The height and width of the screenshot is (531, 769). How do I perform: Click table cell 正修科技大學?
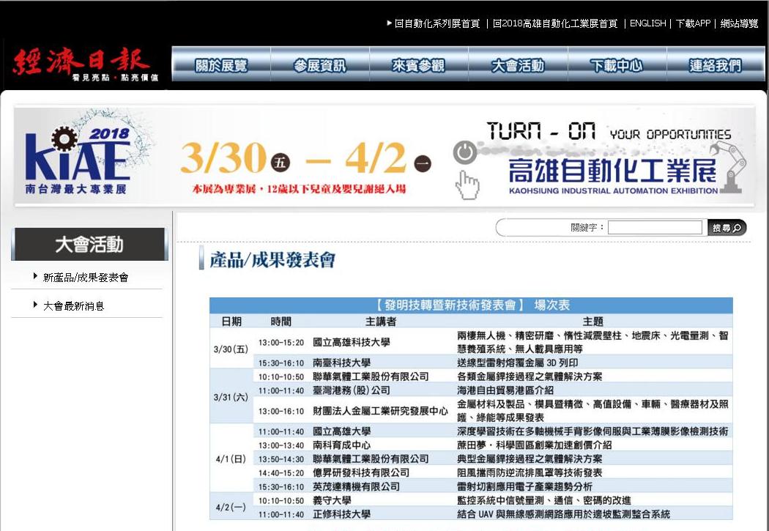[341, 514]
